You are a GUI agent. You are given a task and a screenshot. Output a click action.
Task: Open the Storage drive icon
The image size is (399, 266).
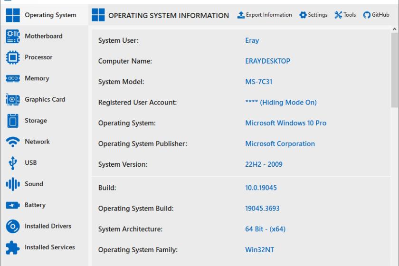coord(13,121)
